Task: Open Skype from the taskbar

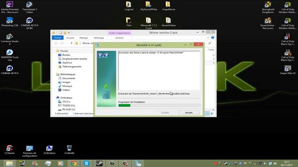Action: point(86,163)
